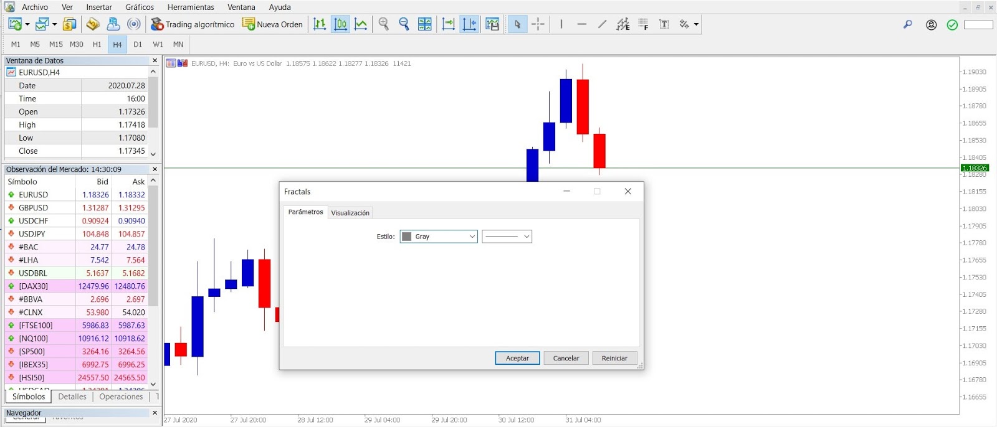Click the Cancelar button

pos(566,358)
